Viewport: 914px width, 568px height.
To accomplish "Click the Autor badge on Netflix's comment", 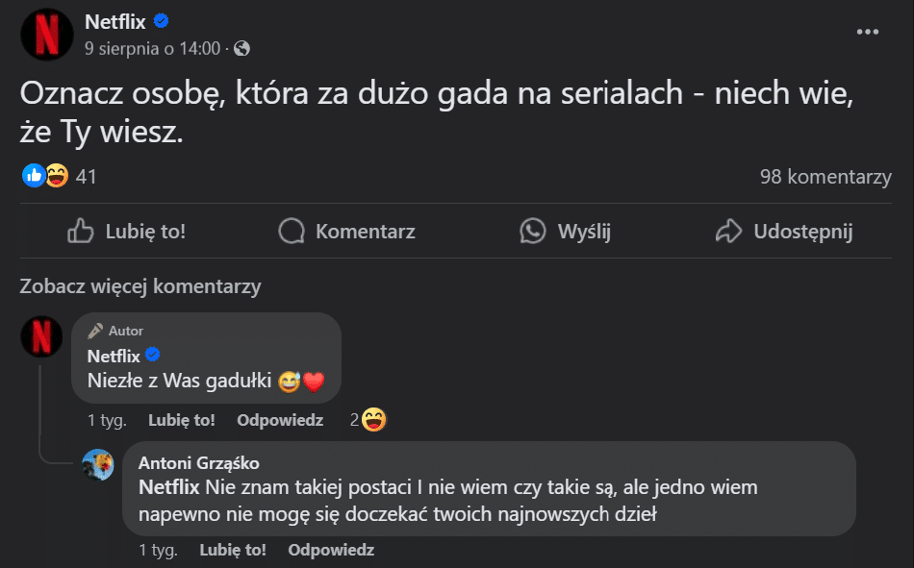I will [x=114, y=331].
